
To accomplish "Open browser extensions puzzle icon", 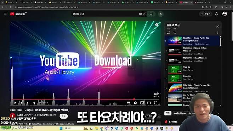I will pyautogui.click(x=216, y=7).
